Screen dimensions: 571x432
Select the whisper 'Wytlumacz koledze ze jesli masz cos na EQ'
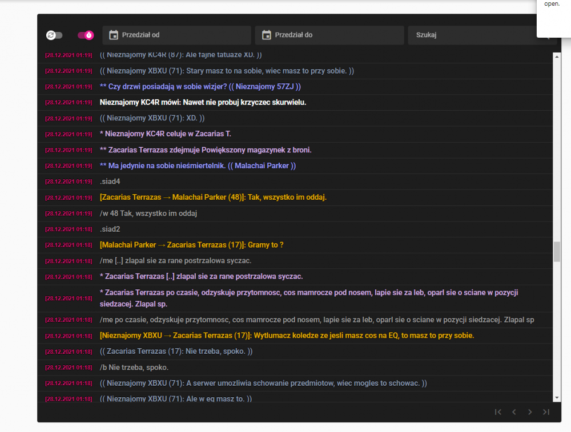(287, 336)
